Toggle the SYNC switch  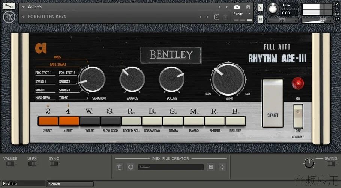54,164
